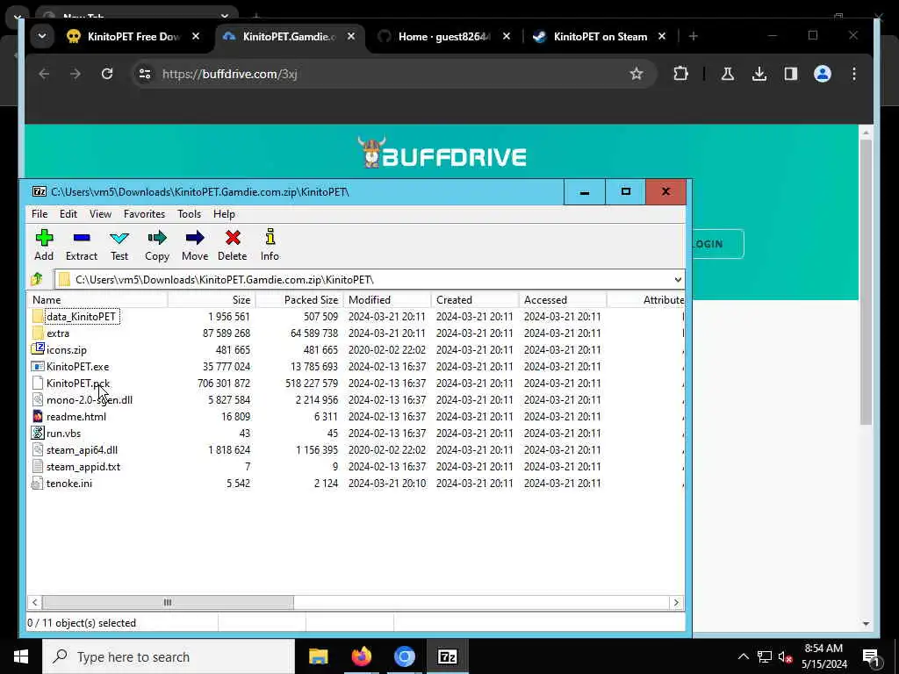Open File Explorer from taskbar
This screenshot has height=674, width=899.
coord(318,656)
